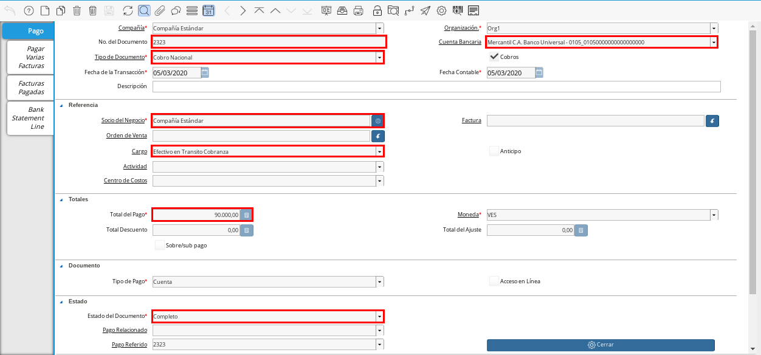Screen dimensions: 761x355
Task: Open the Centro de Costos dropdown
Action: click(x=380, y=181)
